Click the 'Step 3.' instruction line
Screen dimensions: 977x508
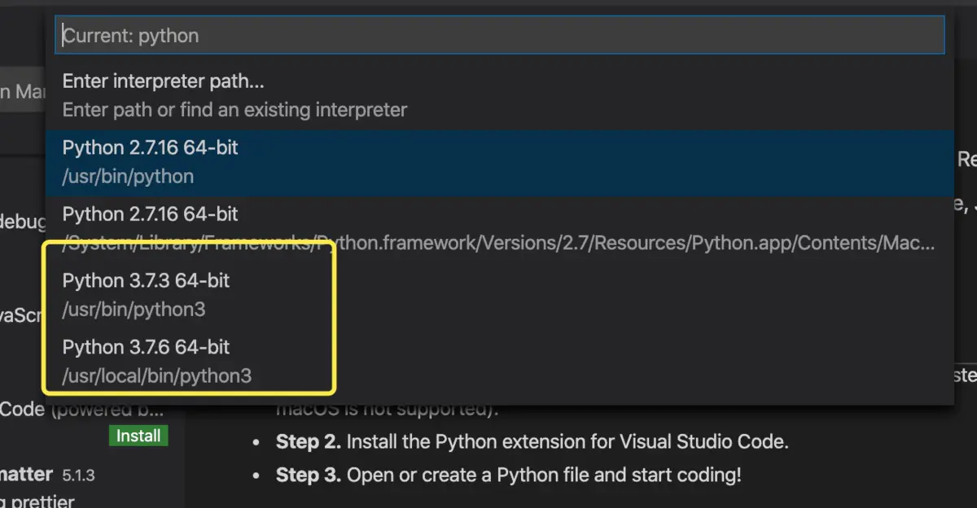click(x=508, y=475)
